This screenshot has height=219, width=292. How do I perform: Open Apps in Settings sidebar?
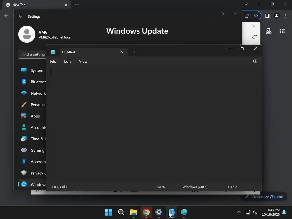tap(32, 116)
